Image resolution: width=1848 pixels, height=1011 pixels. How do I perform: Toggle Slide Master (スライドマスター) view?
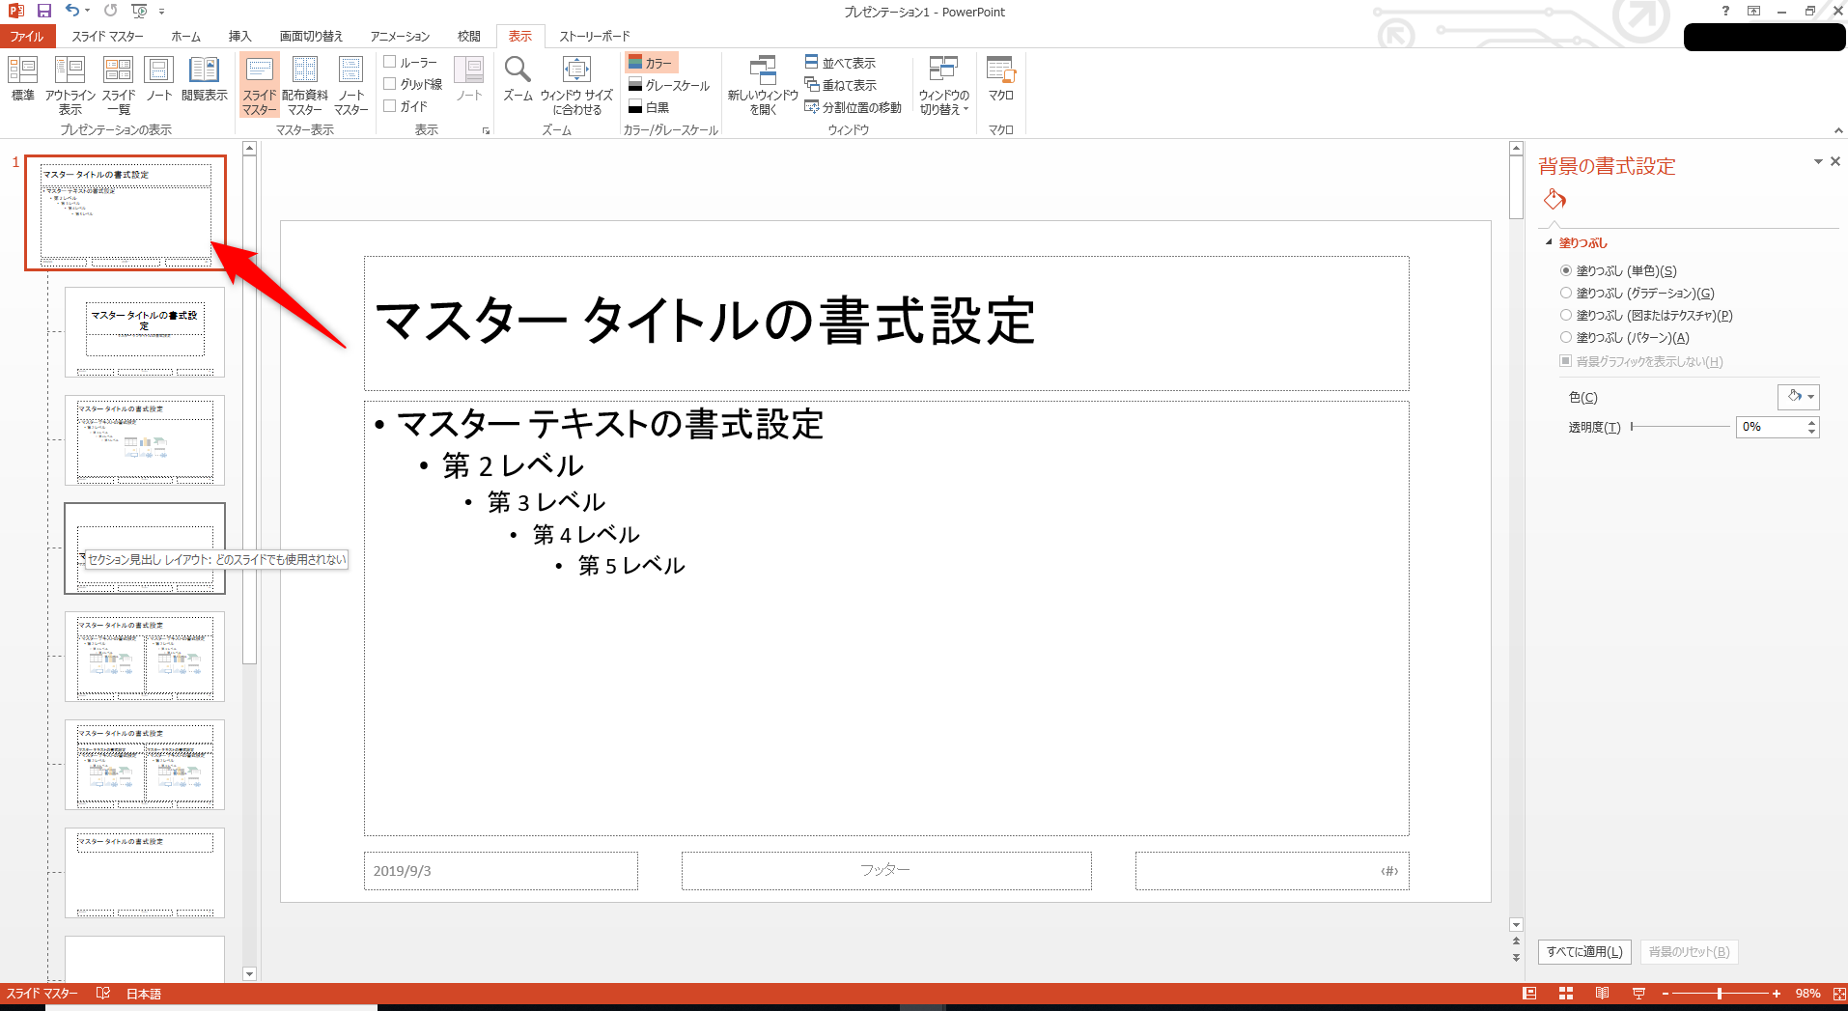coord(259,85)
